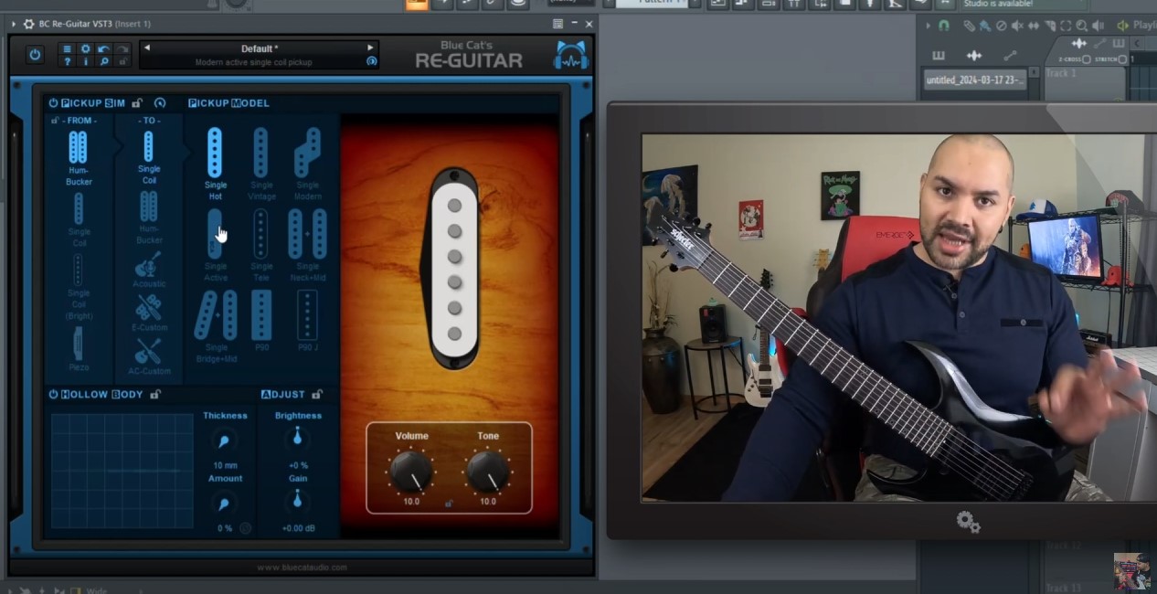Click the pickup Tone knob

point(488,472)
